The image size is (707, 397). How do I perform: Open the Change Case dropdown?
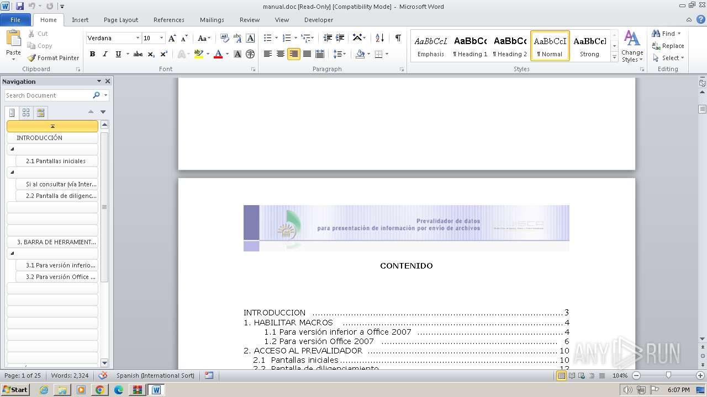pos(204,38)
